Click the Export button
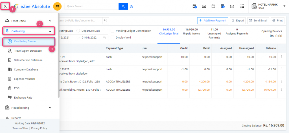The image size is (289, 133). point(238,21)
